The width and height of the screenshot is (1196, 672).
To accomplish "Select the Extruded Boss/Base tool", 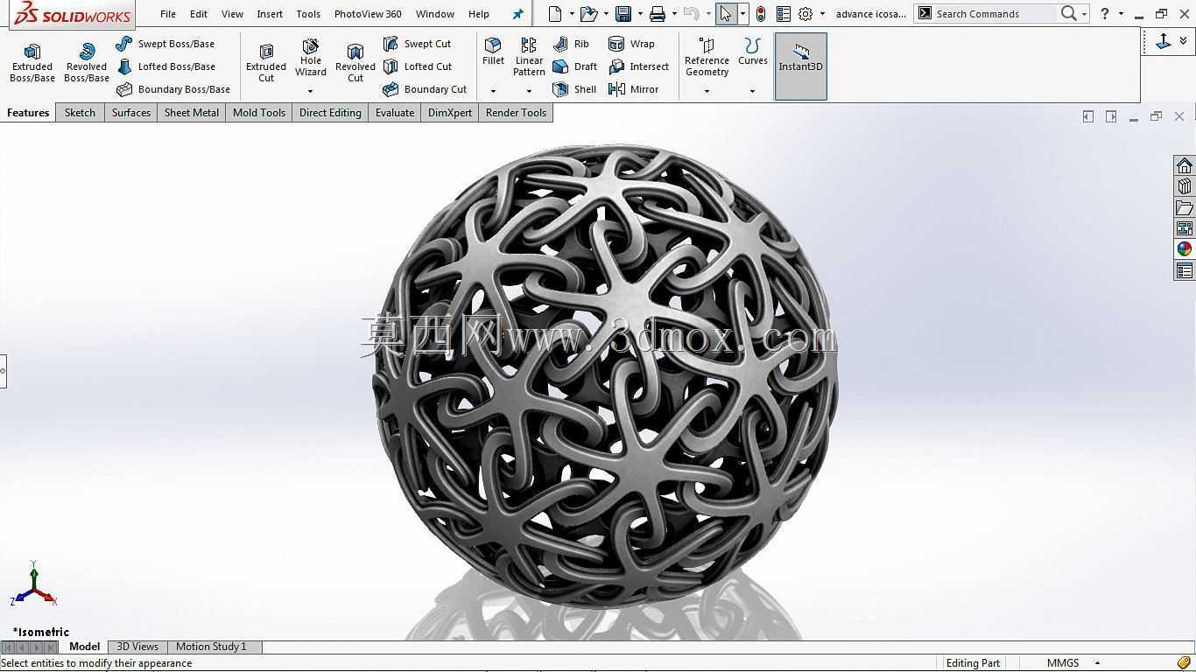I will (32, 63).
